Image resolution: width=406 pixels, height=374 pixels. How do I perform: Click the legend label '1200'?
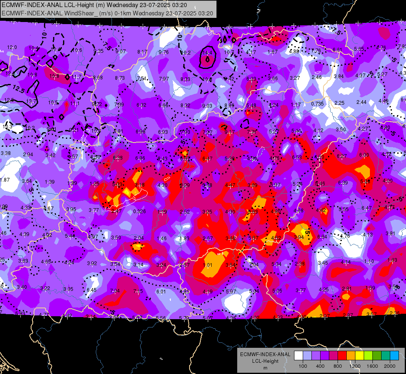(x=355, y=366)
